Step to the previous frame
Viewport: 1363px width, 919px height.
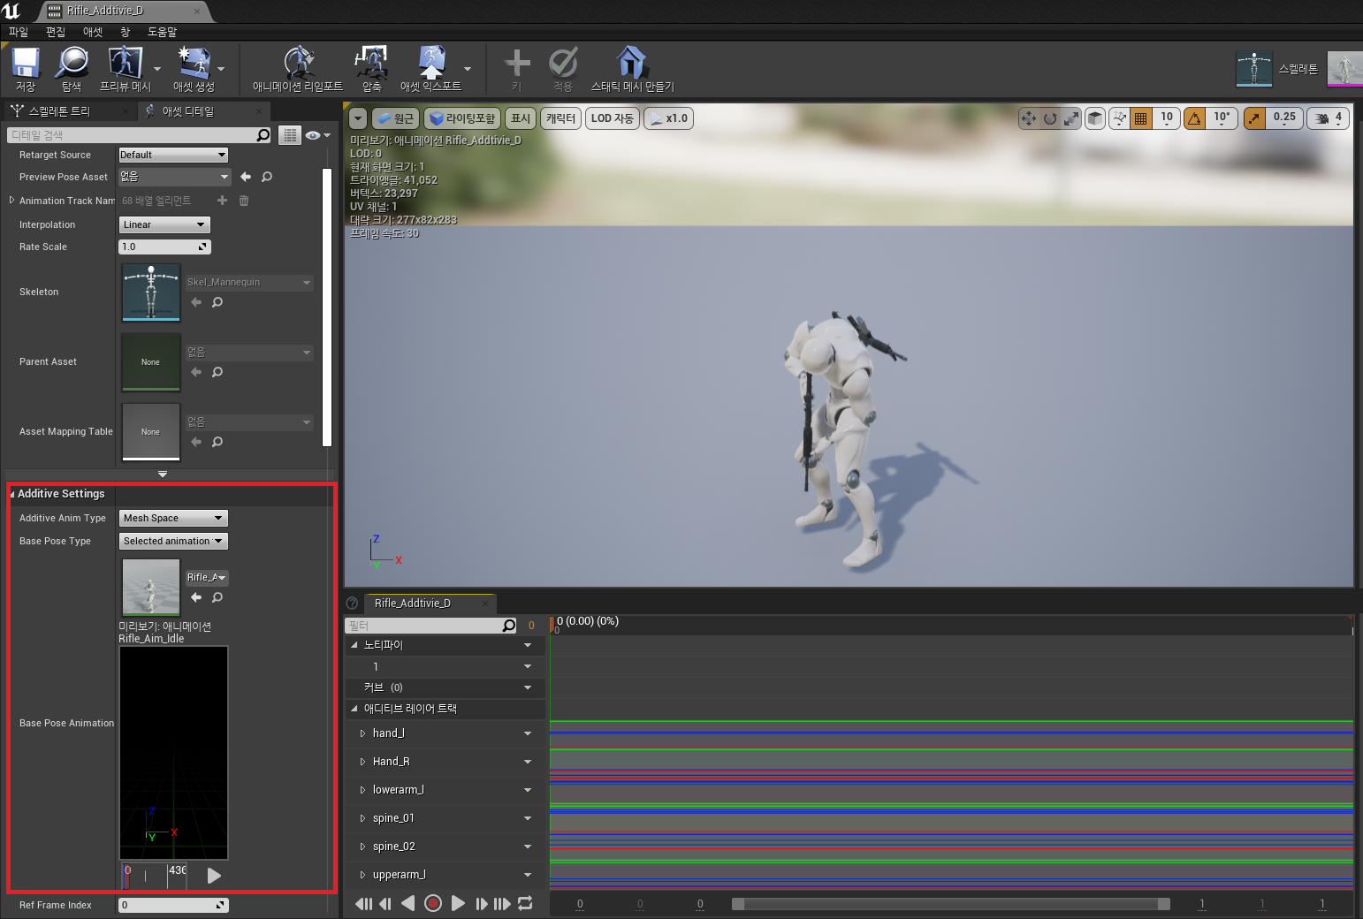385,903
